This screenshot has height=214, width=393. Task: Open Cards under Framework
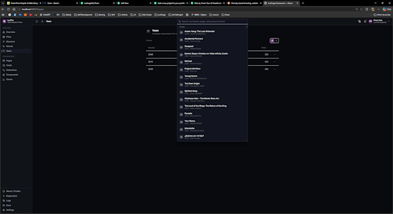[16, 65]
